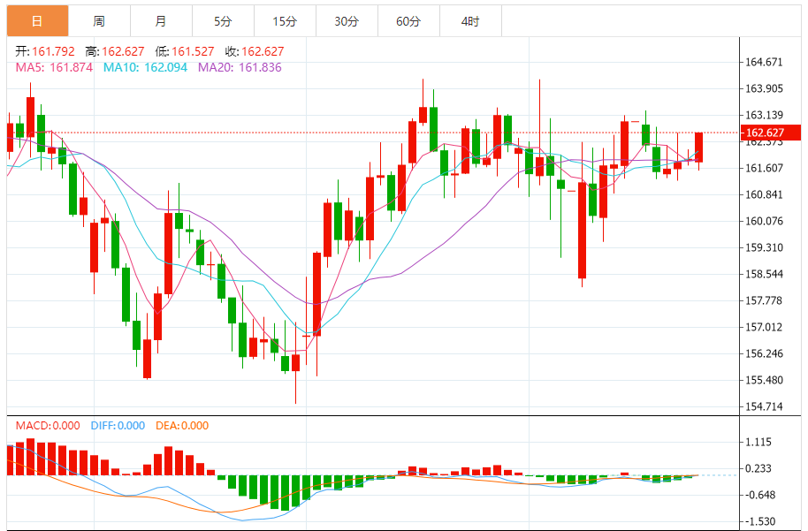Click the -0.648 MACD axis label

[x=760, y=495]
